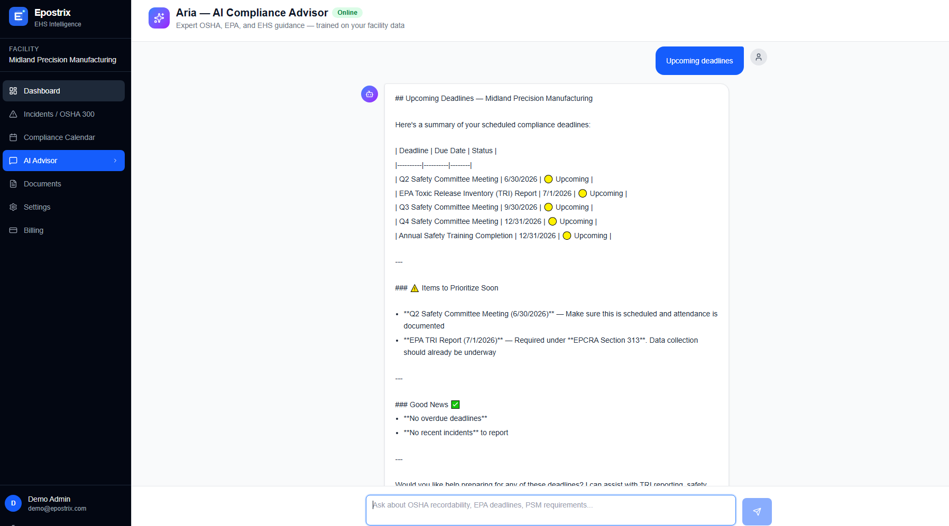Click the yellow status circle for Q3 meeting
Screen dimensions: 949x526
[548, 207]
